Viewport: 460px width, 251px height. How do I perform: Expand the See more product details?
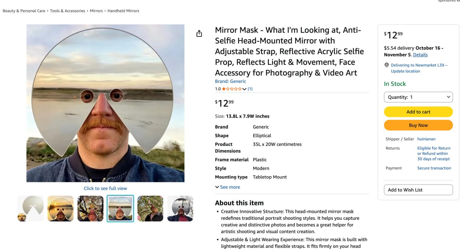pos(227,187)
